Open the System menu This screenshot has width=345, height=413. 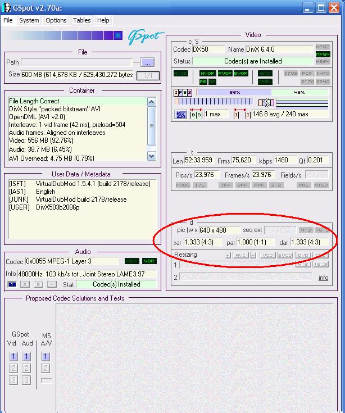pyautogui.click(x=29, y=20)
